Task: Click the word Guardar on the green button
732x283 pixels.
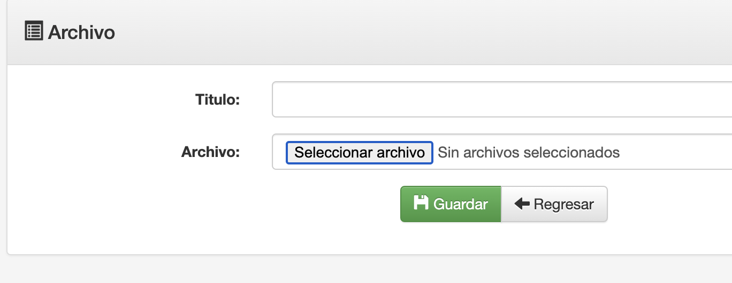Action: tap(460, 204)
